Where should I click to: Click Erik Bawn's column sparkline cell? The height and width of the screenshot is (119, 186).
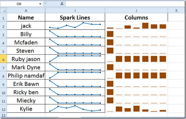point(136,84)
